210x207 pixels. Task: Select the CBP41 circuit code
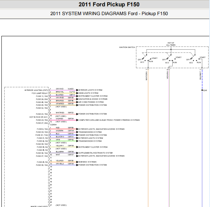click(x=71, y=134)
